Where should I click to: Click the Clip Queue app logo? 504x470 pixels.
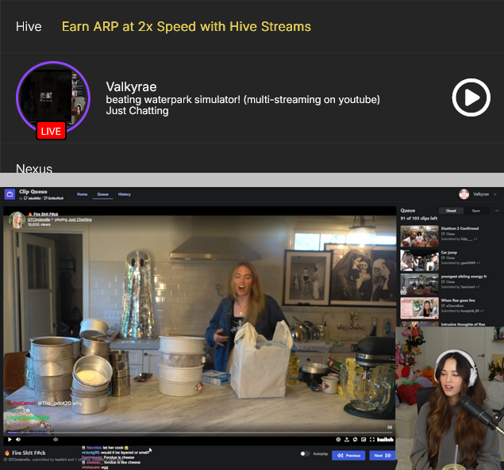[10, 194]
